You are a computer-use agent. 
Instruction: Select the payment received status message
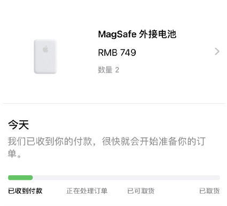coord(107,147)
